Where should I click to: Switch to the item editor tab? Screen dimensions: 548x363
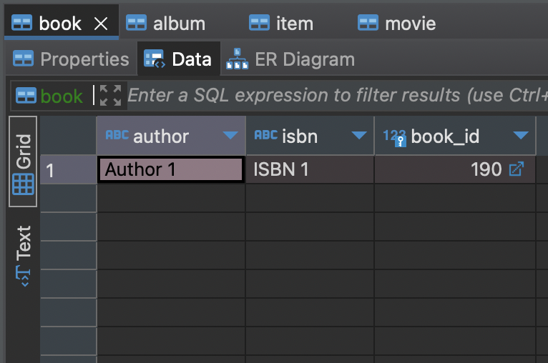tap(281, 23)
